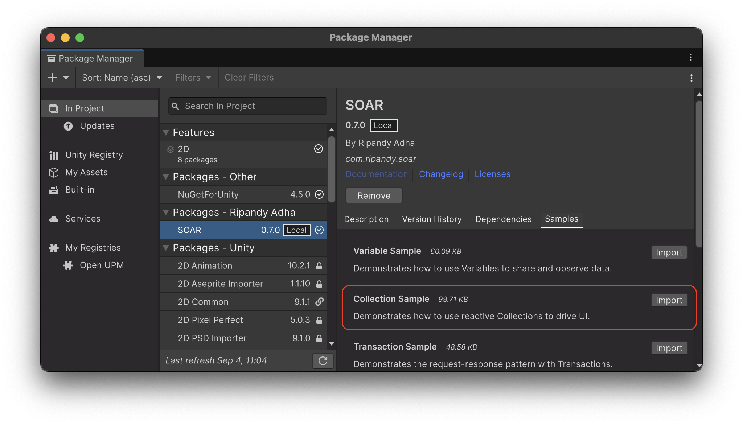Select Built-in packages in the sidebar
The width and height of the screenshot is (743, 425).
(54, 190)
